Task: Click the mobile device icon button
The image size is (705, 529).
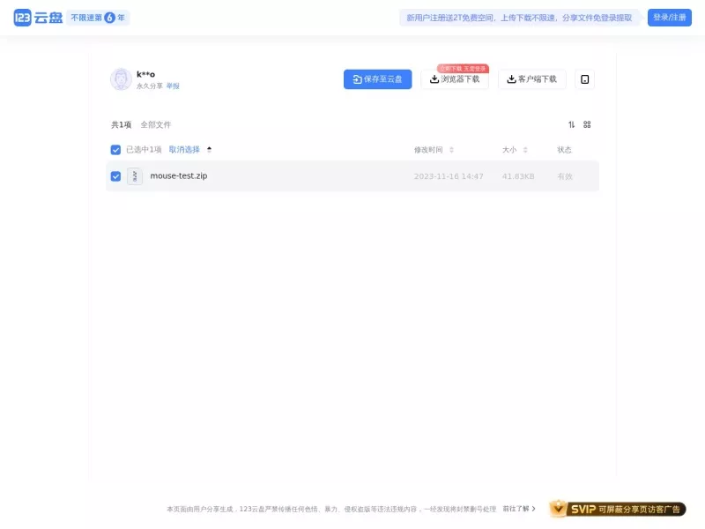Action: click(584, 79)
